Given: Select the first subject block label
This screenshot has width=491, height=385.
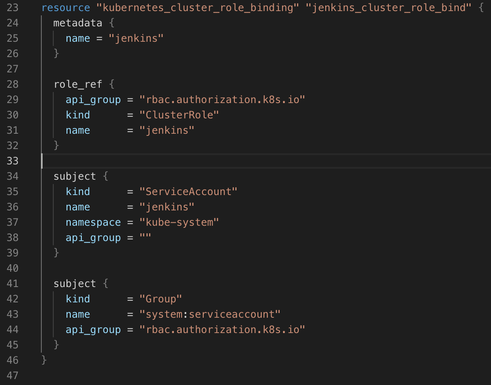Looking at the screenshot, I should (75, 176).
